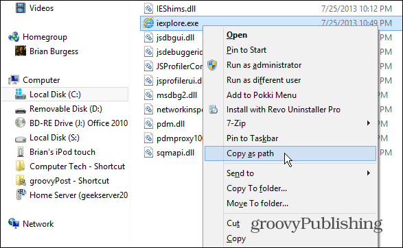The width and height of the screenshot is (403, 248).
Task: Select Run as different user
Action: tap(264, 80)
